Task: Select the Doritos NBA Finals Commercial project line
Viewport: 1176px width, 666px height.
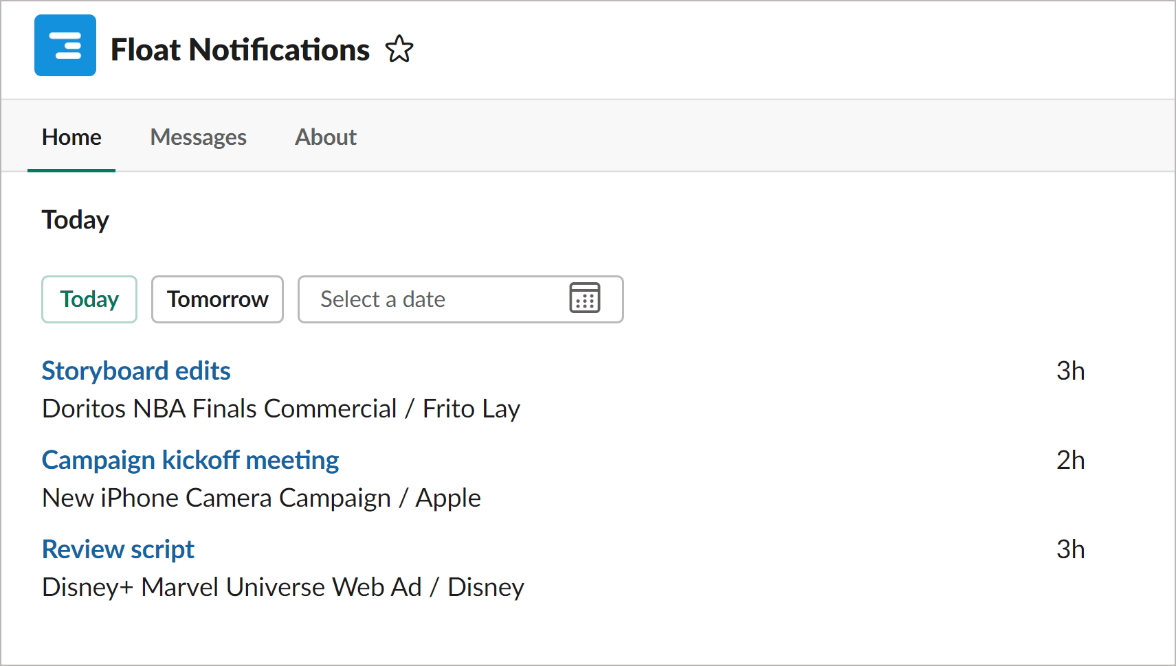Action: click(281, 409)
